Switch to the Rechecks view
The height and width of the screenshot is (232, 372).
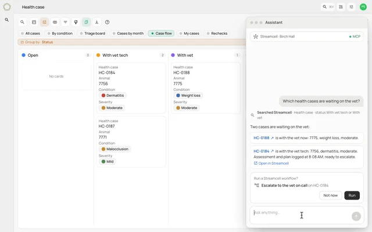[x=217, y=34]
